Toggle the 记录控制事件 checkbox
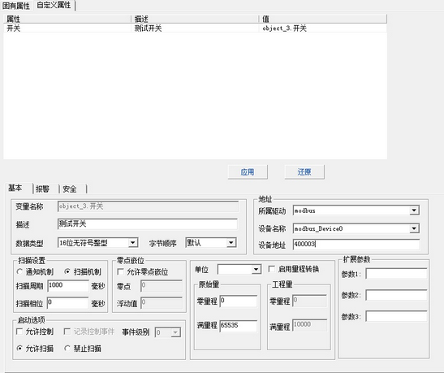Viewport: 444px width, 373px height. click(67, 332)
